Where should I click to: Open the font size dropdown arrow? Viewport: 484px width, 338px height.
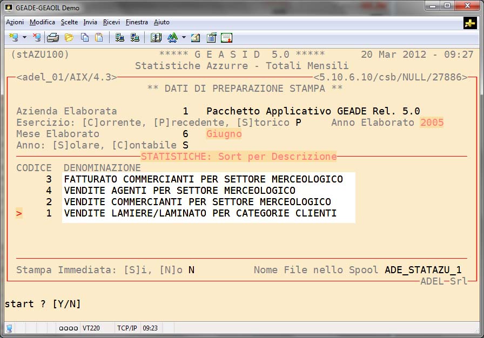tap(184, 38)
